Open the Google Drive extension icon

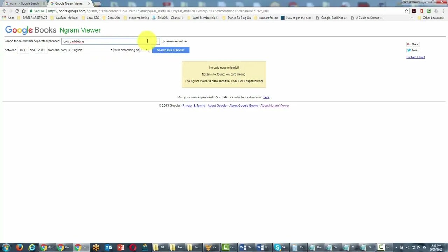point(436,11)
